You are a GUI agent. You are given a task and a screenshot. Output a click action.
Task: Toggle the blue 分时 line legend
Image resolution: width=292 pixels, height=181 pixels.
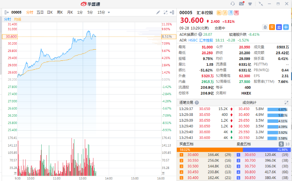[8, 19]
